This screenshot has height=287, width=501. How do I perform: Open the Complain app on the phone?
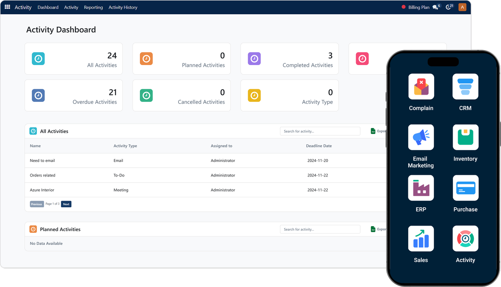click(421, 87)
